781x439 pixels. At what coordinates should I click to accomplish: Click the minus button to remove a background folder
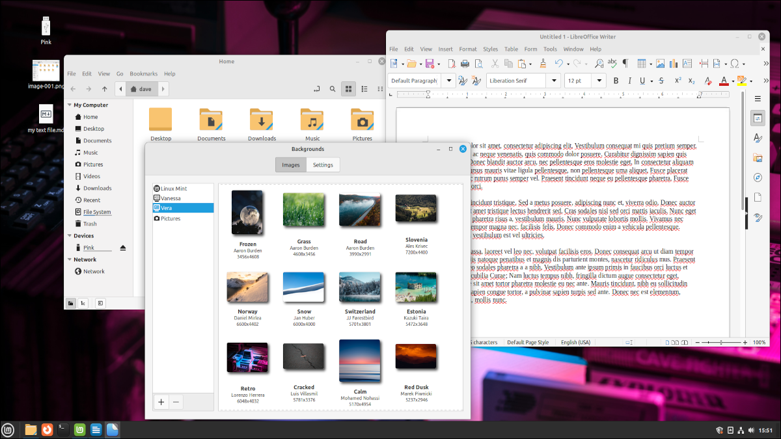pyautogui.click(x=176, y=402)
